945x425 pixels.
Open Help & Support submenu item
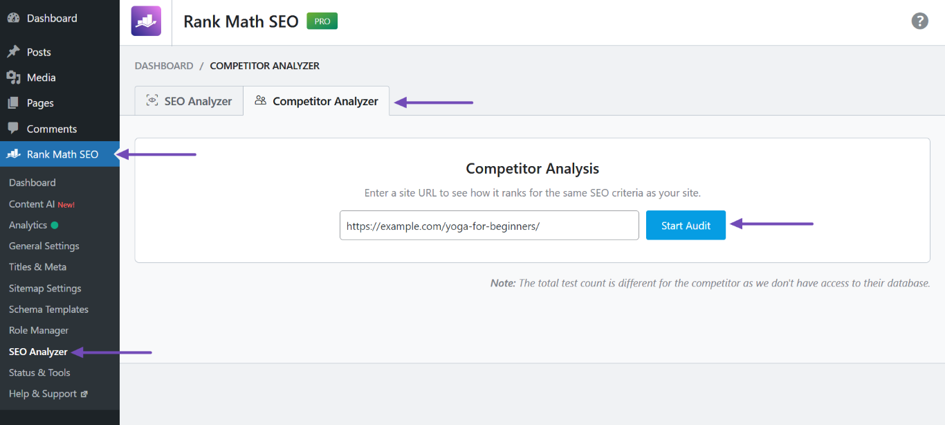43,394
